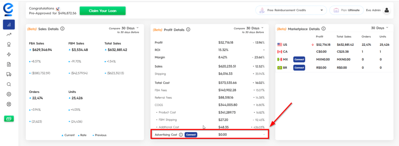Click the Margin value 8.42%

pos(223,57)
